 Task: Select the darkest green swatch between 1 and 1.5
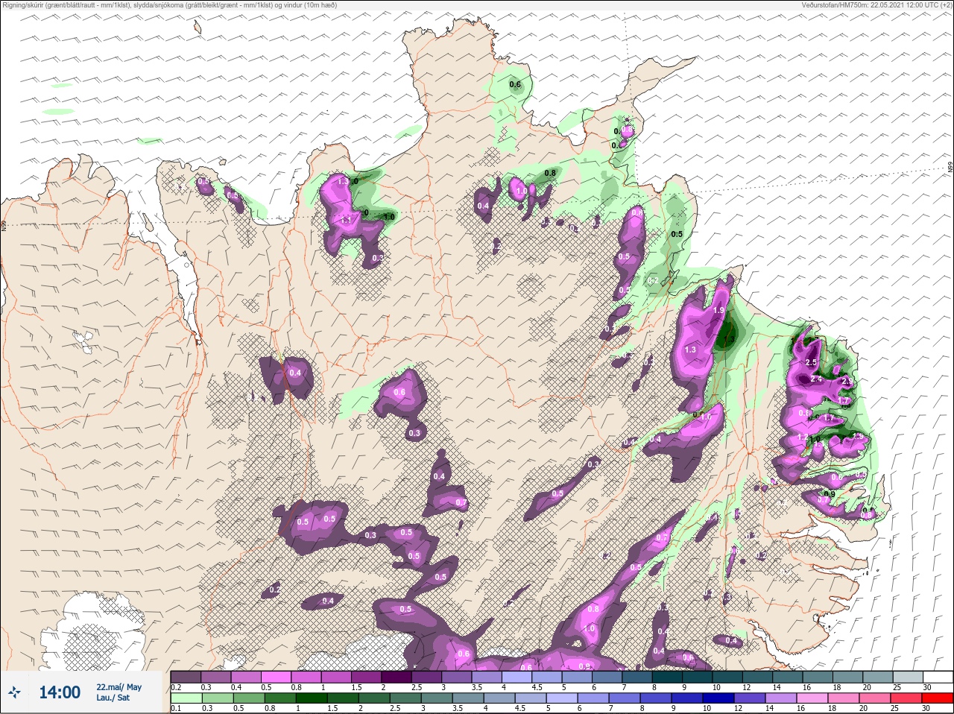(x=311, y=698)
